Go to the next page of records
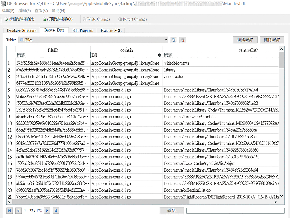The image size is (290, 218). click(47, 210)
